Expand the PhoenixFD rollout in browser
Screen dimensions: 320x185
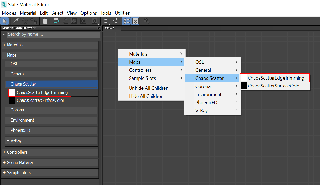click(x=52, y=130)
